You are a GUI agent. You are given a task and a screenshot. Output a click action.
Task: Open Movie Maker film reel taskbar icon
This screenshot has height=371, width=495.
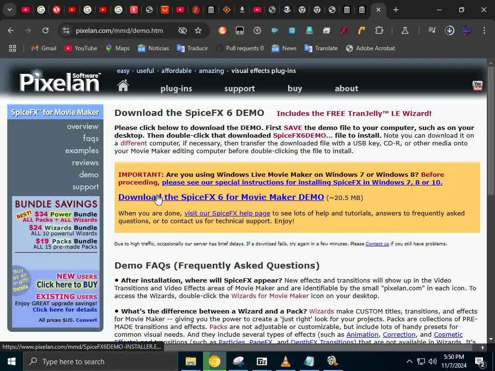tap(333, 361)
